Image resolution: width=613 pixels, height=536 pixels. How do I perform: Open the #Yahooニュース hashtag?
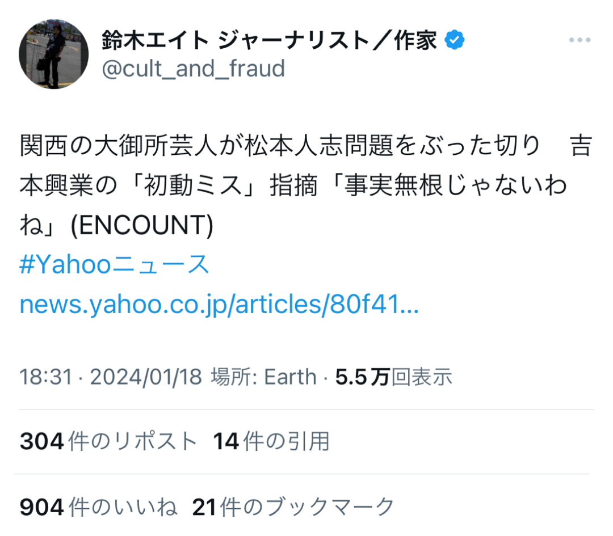[x=115, y=265]
